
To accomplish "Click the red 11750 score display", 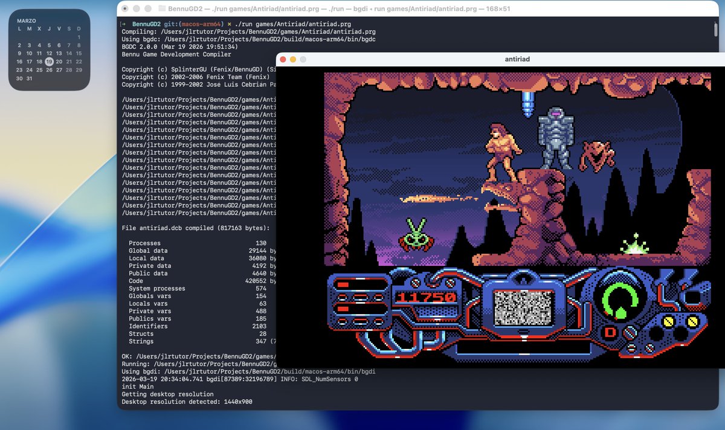I will [x=425, y=297].
